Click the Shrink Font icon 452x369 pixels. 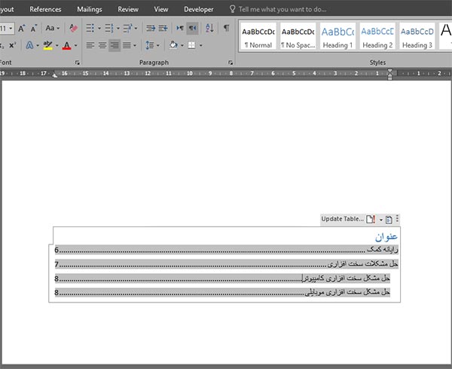coord(33,28)
